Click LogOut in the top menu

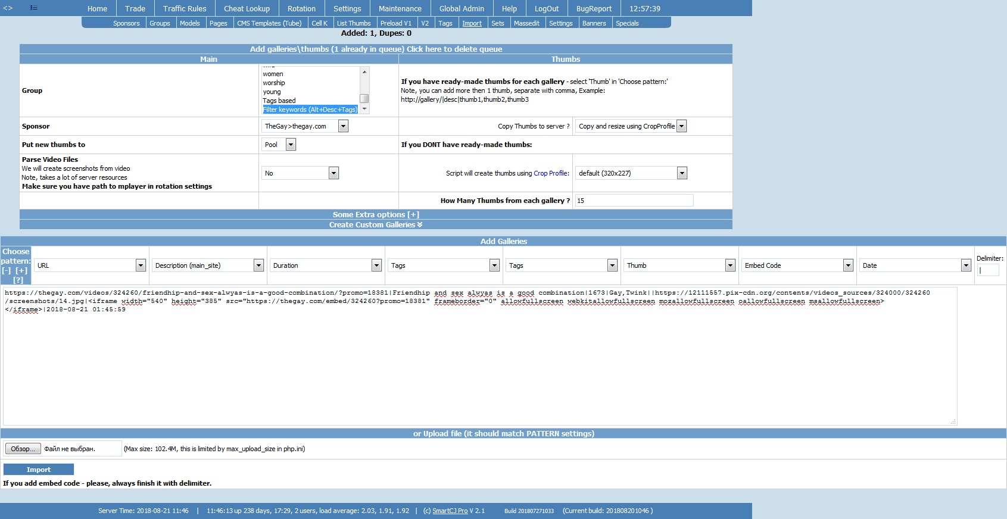547,8
